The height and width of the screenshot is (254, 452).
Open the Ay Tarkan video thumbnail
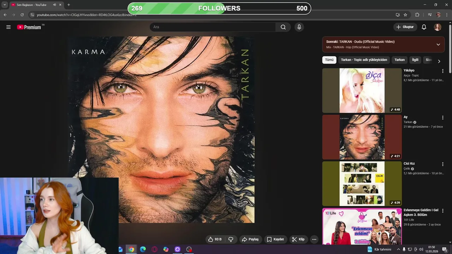362,137
